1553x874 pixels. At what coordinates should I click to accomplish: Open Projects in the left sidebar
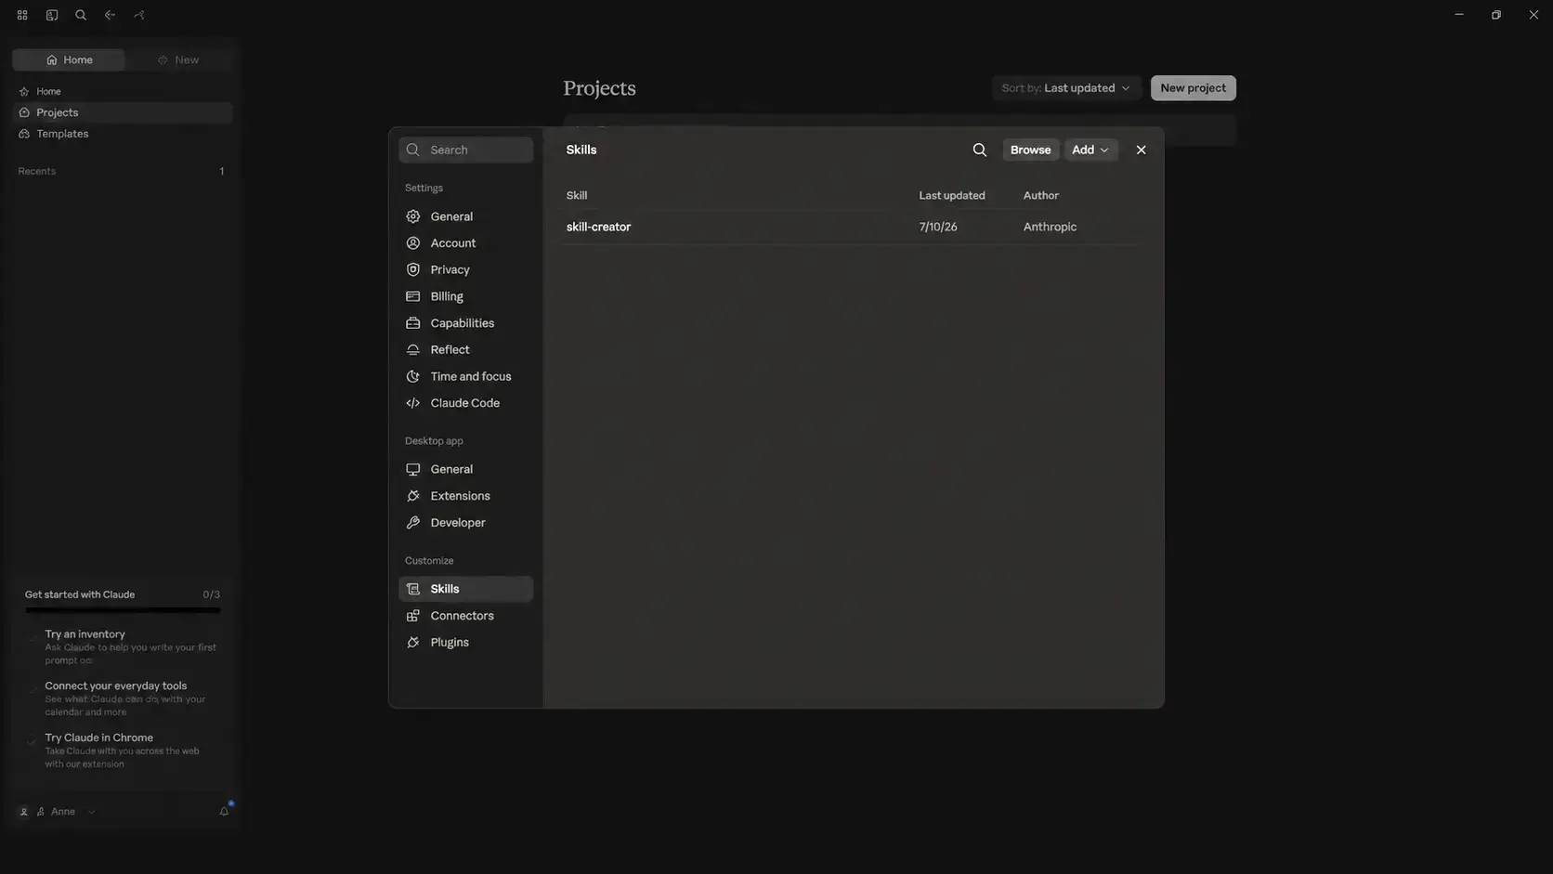pos(122,112)
